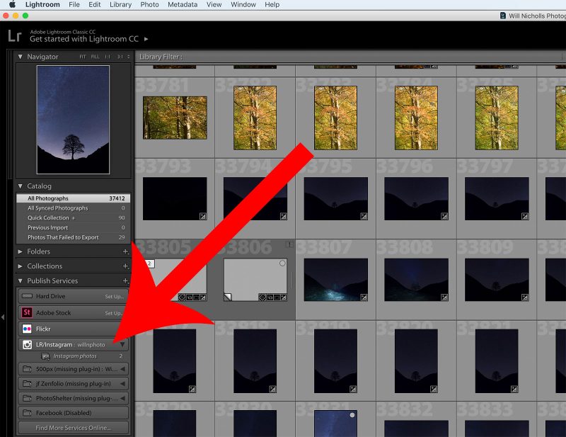Set Navigator zoom to 1:1
566x437 pixels.
click(108, 57)
